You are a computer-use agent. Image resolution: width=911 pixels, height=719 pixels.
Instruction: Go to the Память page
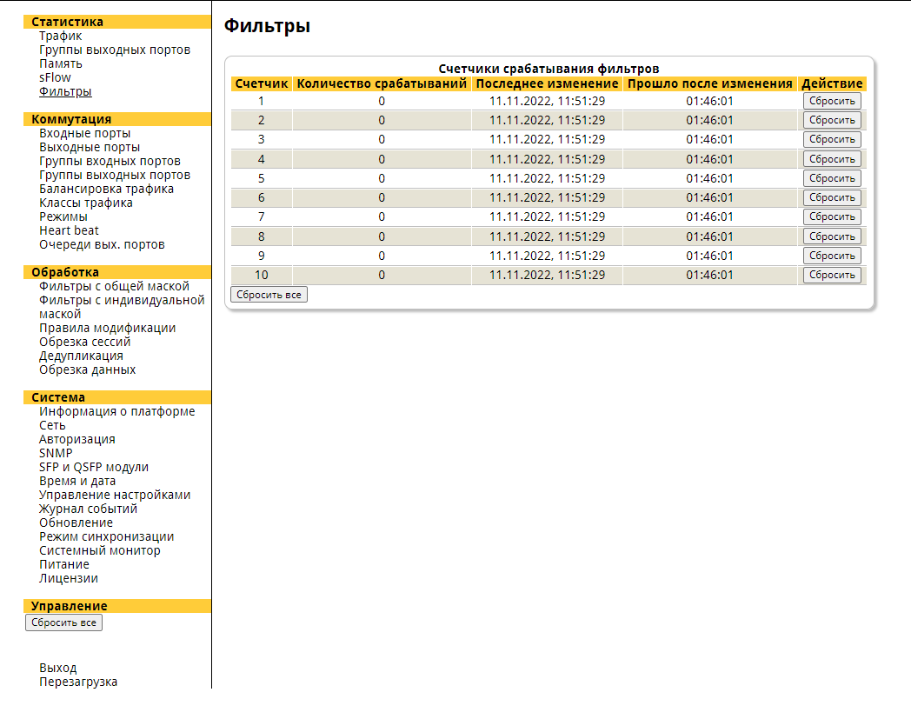61,64
